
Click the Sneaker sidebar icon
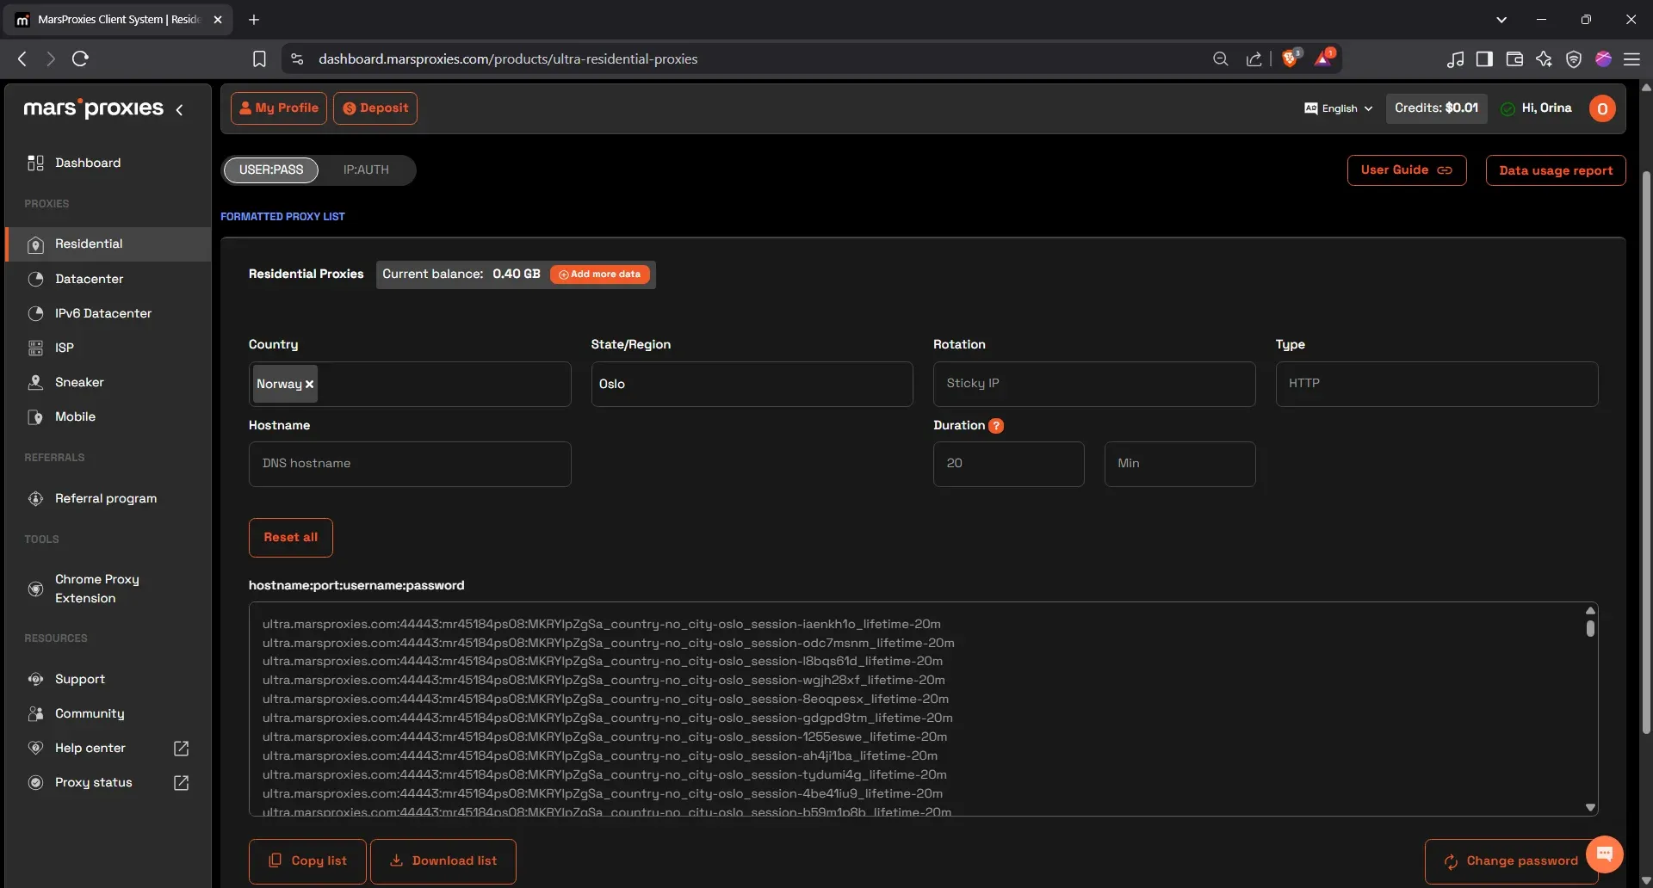tap(35, 382)
